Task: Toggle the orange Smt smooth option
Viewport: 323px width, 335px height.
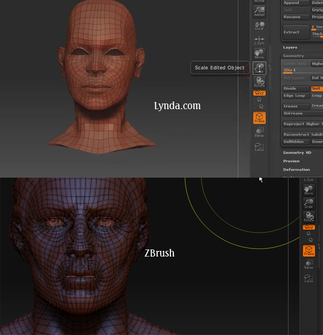Action: [x=316, y=88]
